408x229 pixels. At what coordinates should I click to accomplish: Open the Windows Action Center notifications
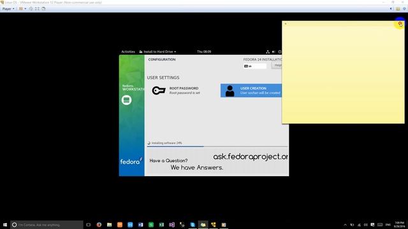click(x=372, y=225)
